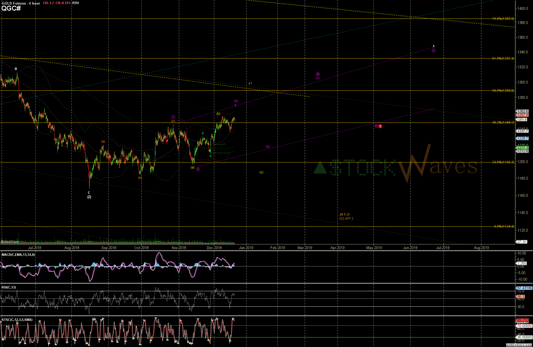The image size is (533, 347).
Task: Click the 1251.9 last price tag
Action: point(522,119)
